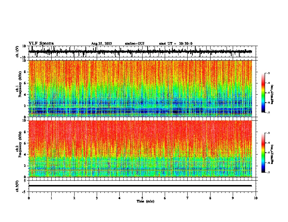Click the "station=OUI" header text
Screen dimensions: 288x222
(x=135, y=44)
